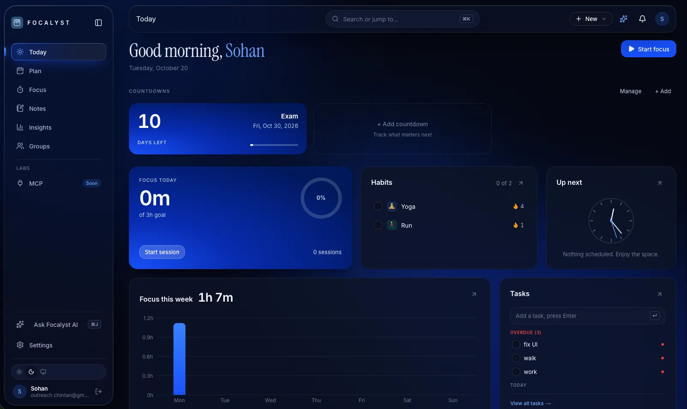Mark work task complete
The width and height of the screenshot is (687, 409).
point(516,372)
